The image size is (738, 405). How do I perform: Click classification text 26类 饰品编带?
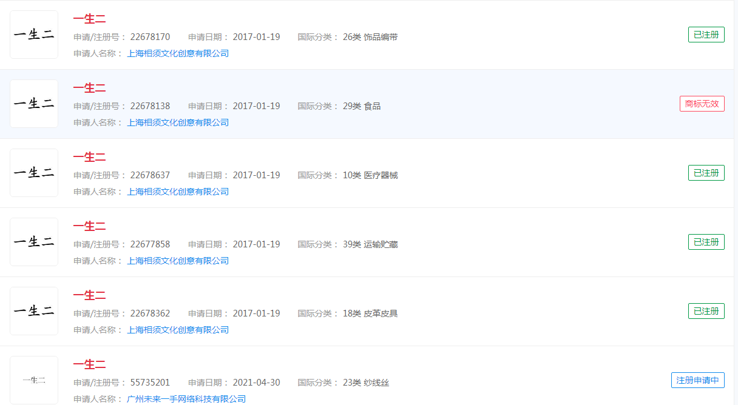pyautogui.click(x=370, y=37)
